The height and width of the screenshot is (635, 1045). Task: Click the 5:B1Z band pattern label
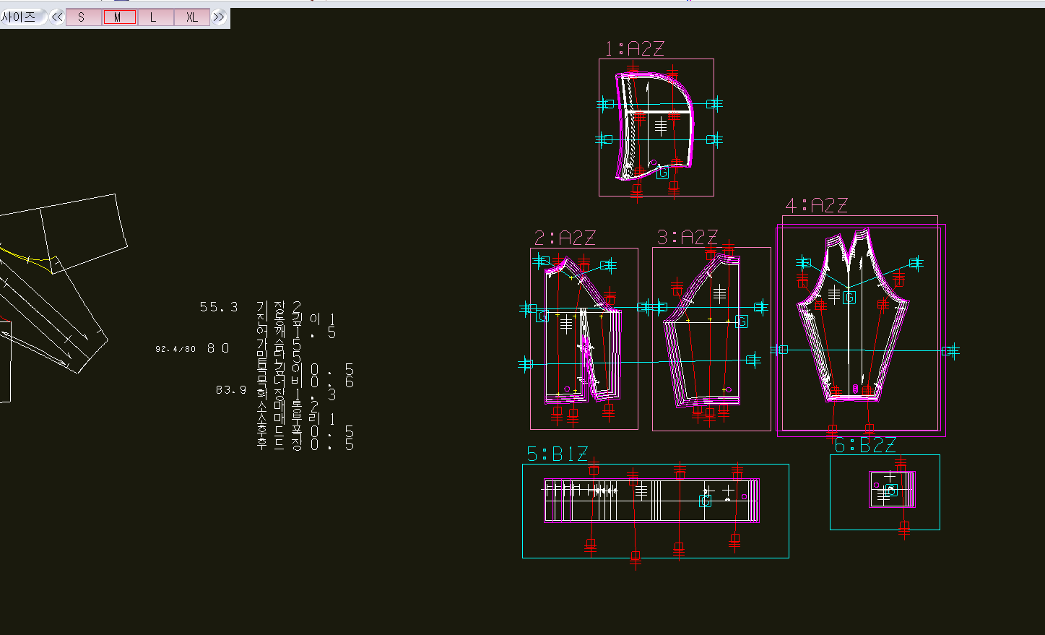[x=557, y=454]
